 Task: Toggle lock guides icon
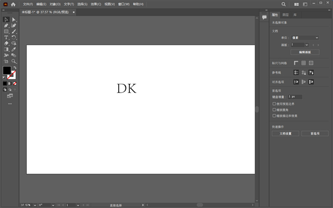(x=304, y=73)
